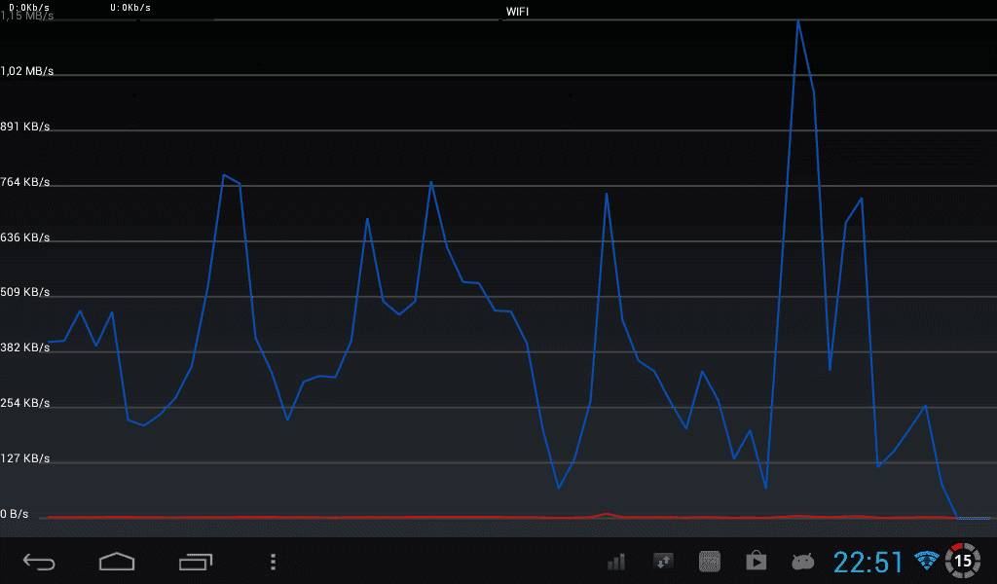Open the three-dot overflow menu

(273, 562)
